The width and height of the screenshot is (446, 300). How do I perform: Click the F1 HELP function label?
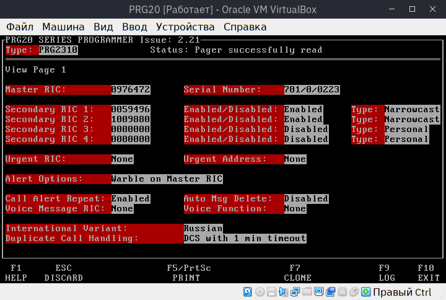(16, 273)
